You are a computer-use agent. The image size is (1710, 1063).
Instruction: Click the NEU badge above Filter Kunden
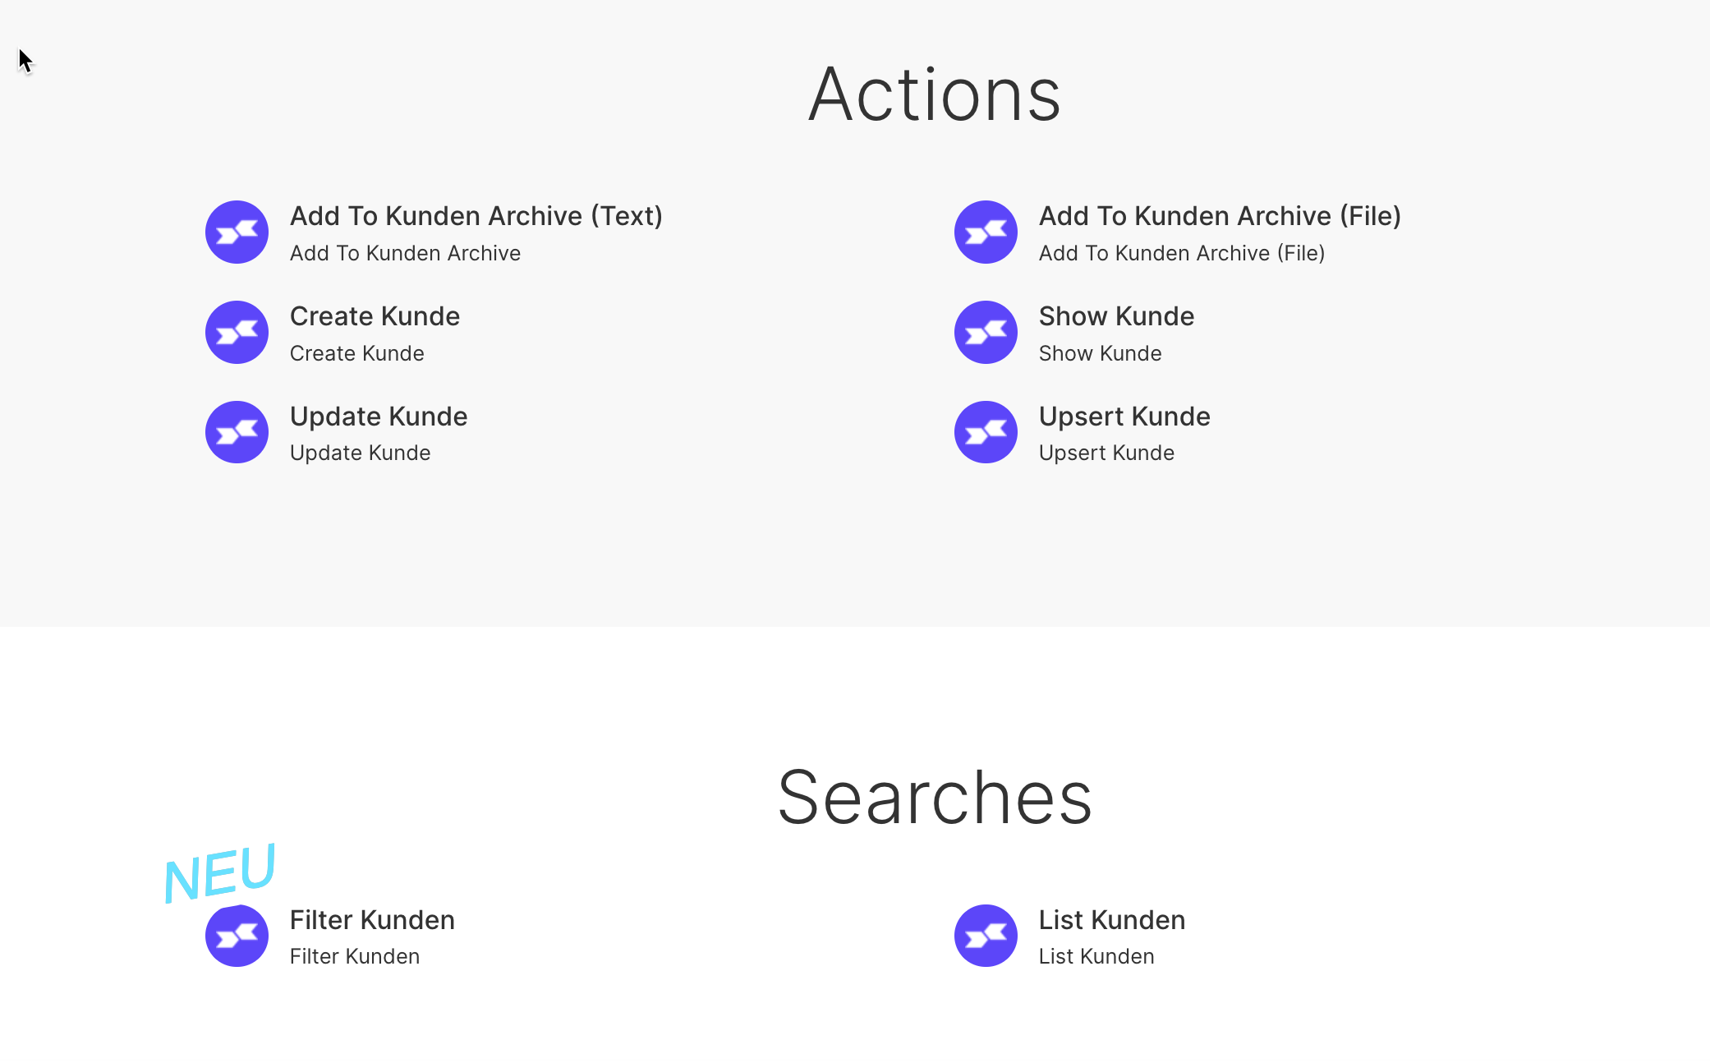(219, 872)
